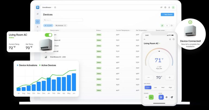Select the leaf eco mode icon
Screen dimensions: 209x110
(x=172, y=97)
